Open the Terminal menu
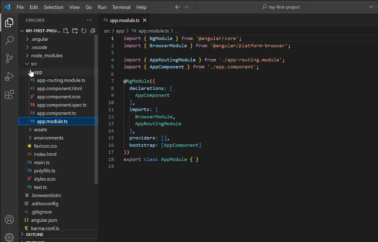This screenshot has width=378, height=242. coord(121,7)
